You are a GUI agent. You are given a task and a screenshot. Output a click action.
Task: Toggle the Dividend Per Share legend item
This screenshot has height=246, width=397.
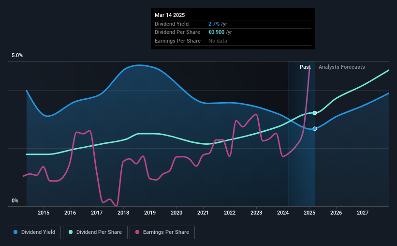95,232
